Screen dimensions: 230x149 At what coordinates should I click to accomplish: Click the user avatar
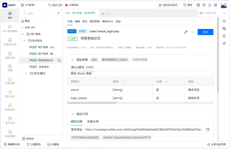pyautogui.click(x=224, y=5)
